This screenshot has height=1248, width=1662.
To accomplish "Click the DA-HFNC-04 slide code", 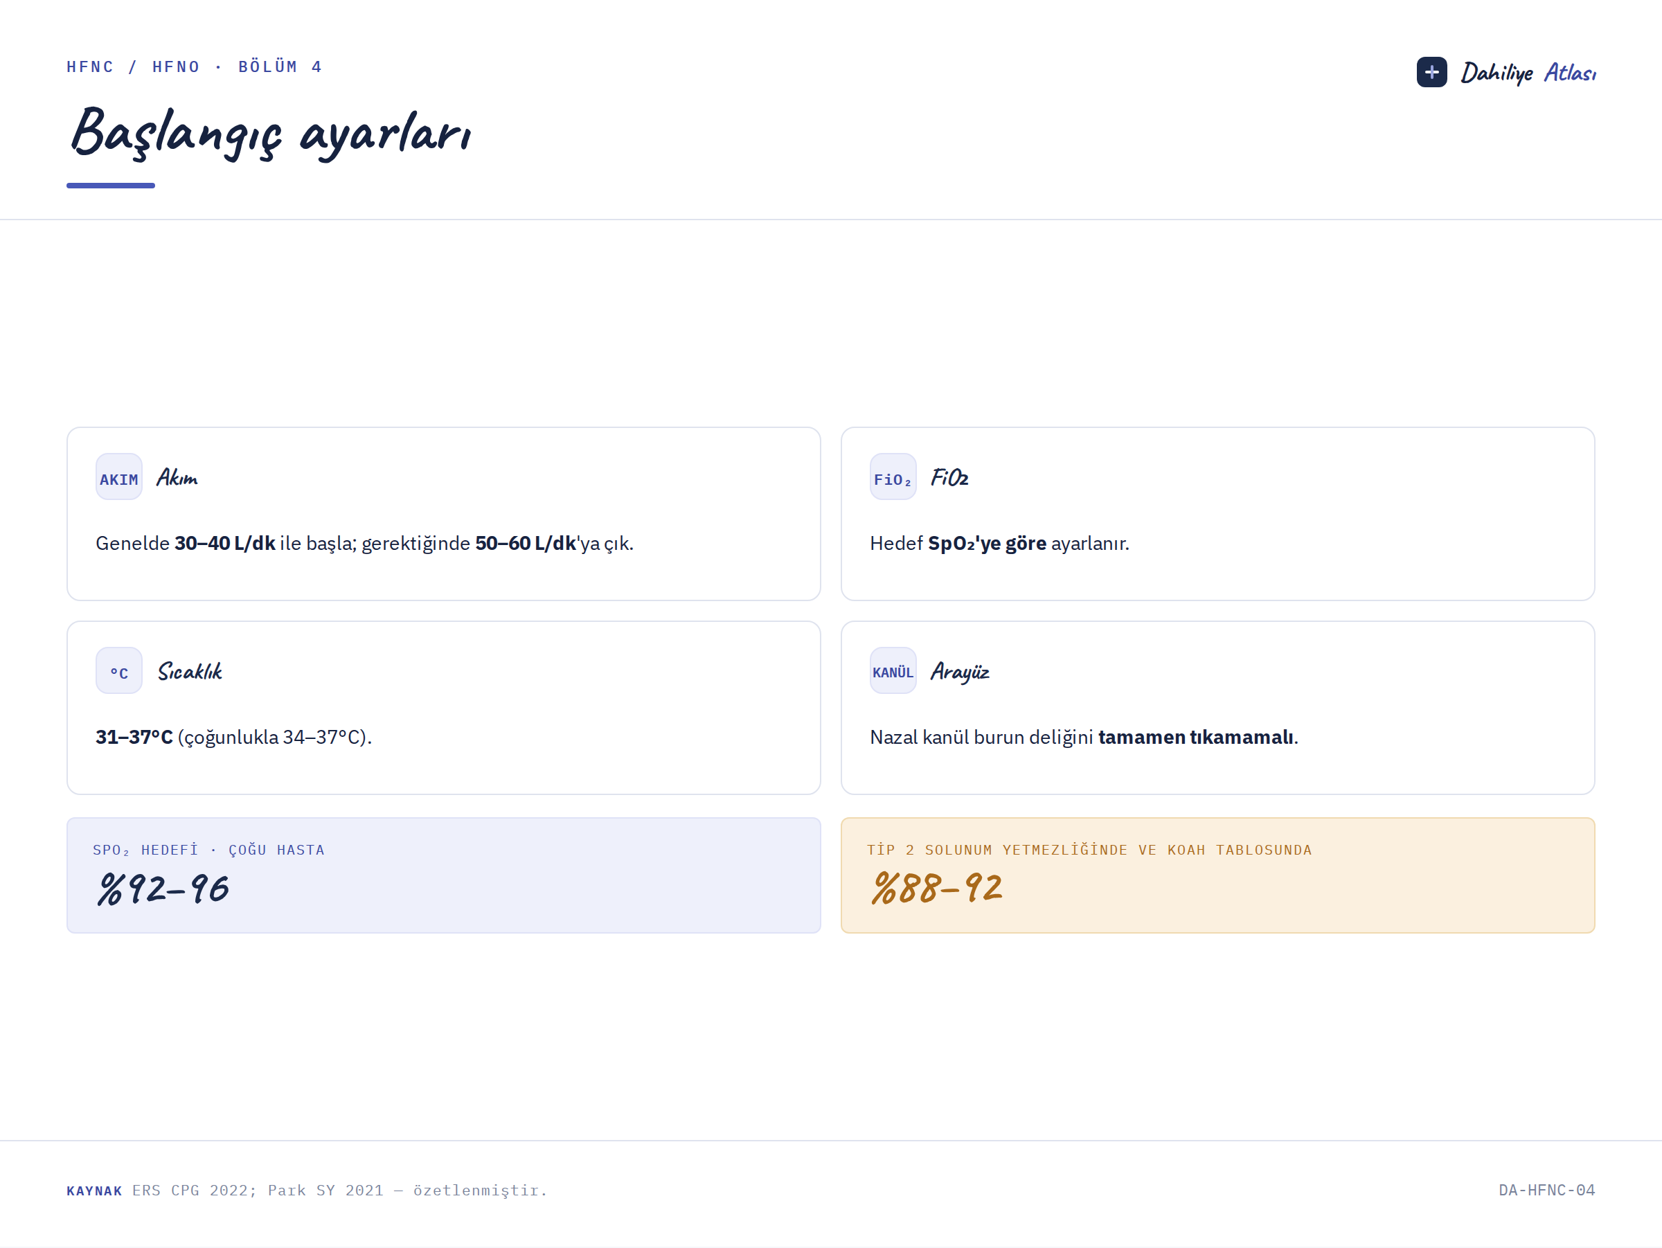I will pyautogui.click(x=1546, y=1190).
